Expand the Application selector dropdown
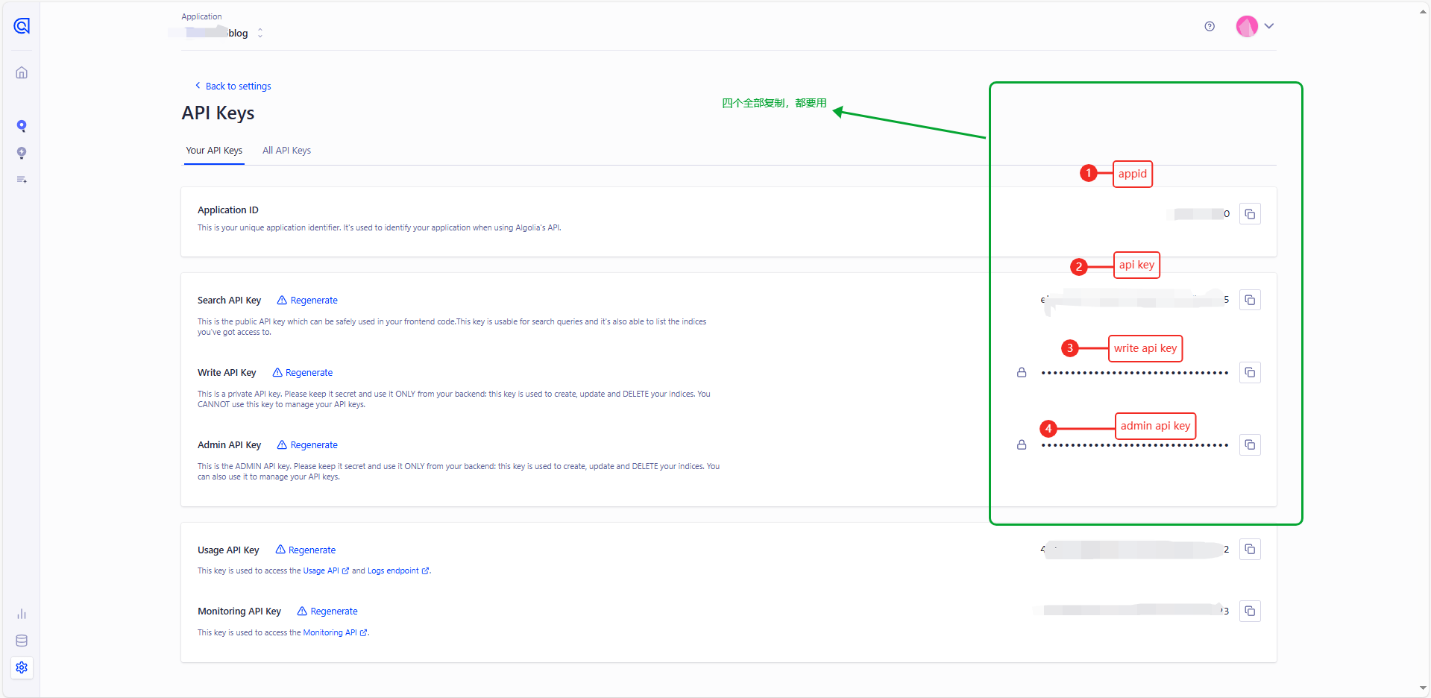The width and height of the screenshot is (1431, 698). pos(260,33)
